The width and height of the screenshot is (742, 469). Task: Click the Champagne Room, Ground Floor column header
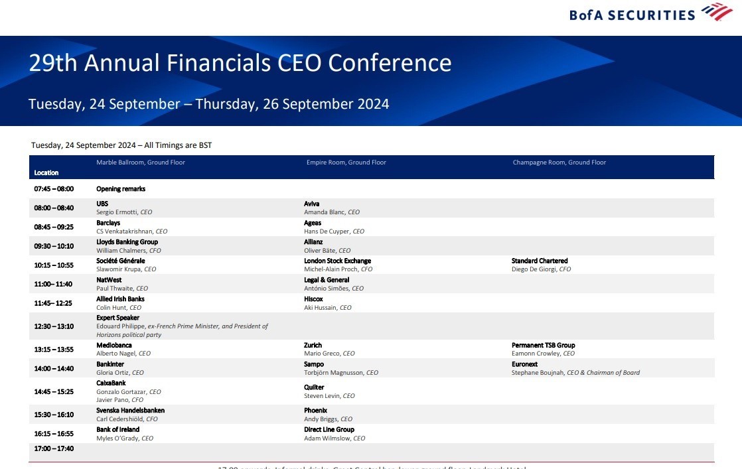[x=559, y=163]
